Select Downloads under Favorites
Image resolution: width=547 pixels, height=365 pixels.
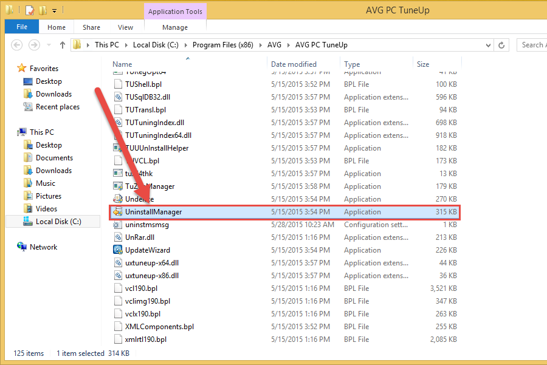point(53,94)
